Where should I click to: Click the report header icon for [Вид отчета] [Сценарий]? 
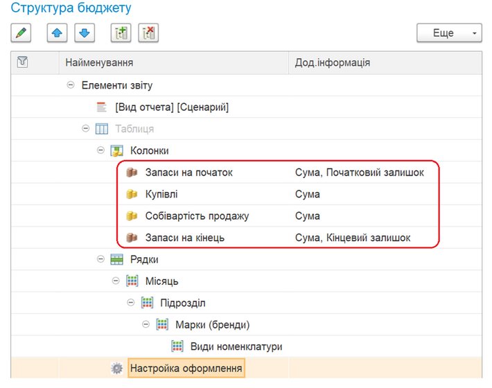point(102,107)
